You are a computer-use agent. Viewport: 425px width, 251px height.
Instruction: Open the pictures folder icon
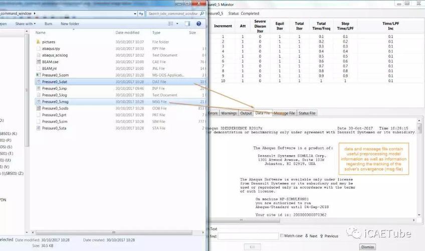[x=38, y=42]
